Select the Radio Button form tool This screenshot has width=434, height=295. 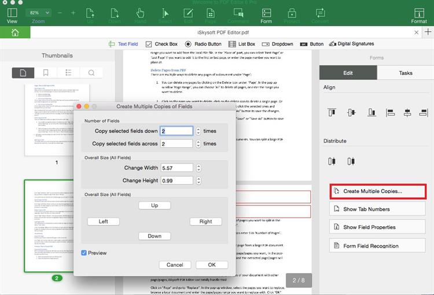pos(203,44)
